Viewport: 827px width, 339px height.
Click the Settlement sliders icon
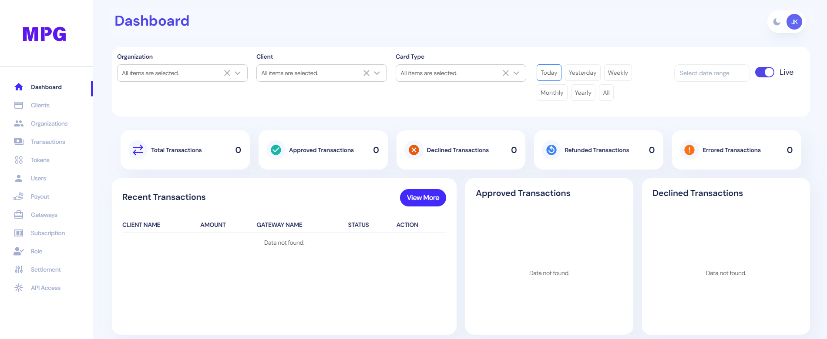click(19, 269)
